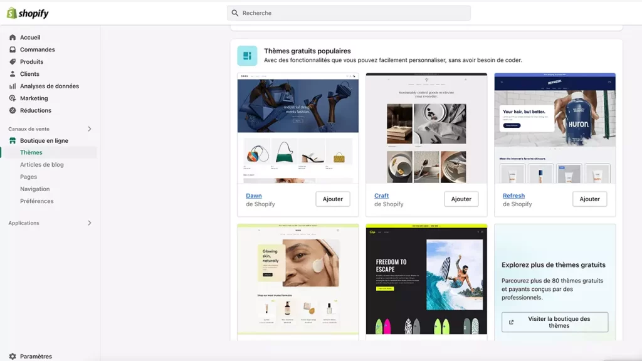Open Accueil in the sidebar
Viewport: 642px width, 361px height.
[30, 37]
